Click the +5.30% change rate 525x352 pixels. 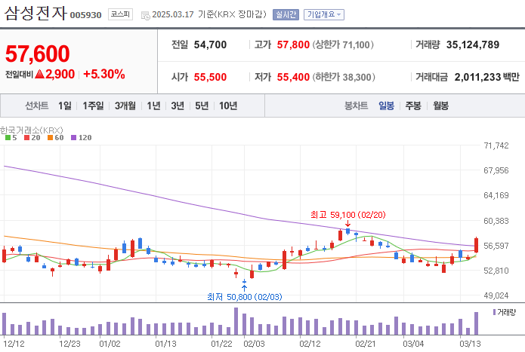click(104, 74)
